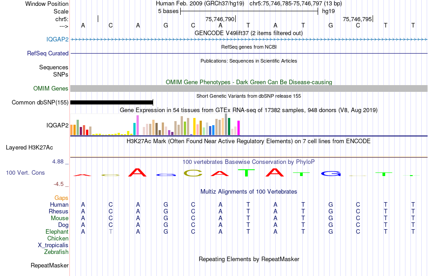Click the blue IQGAP2 arrowed gene line
Viewport: 428px width, 276px height.
249,40
